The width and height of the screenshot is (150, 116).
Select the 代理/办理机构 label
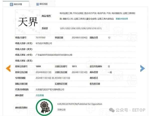22,89
